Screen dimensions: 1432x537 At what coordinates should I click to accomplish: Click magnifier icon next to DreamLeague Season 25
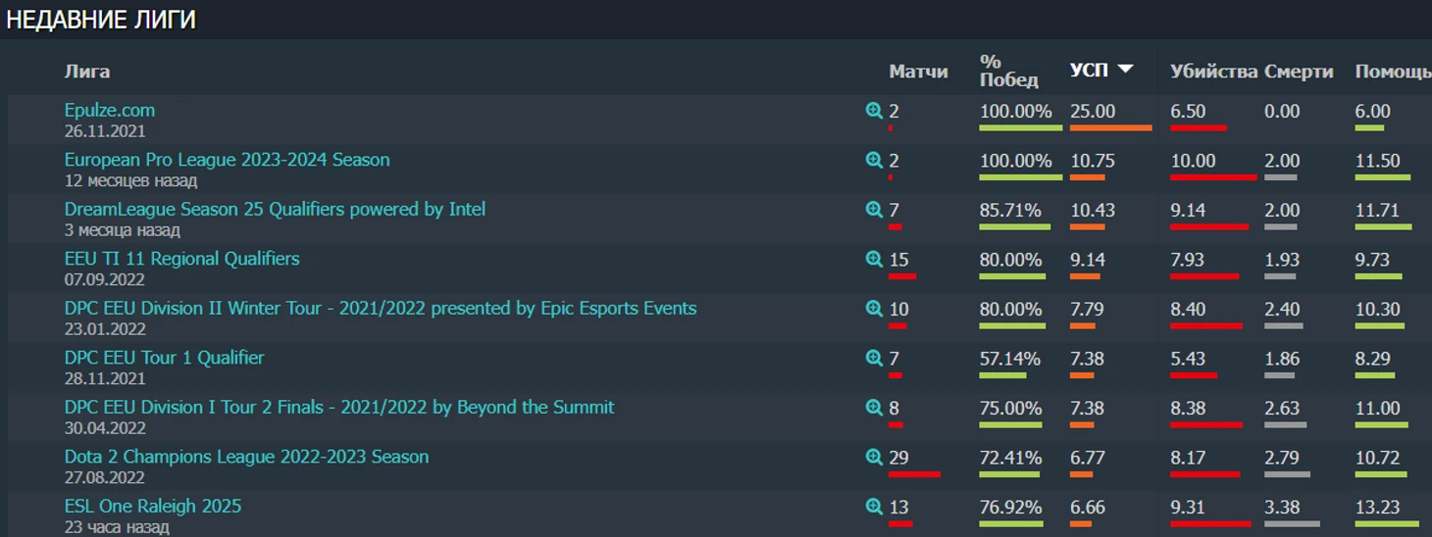point(874,210)
